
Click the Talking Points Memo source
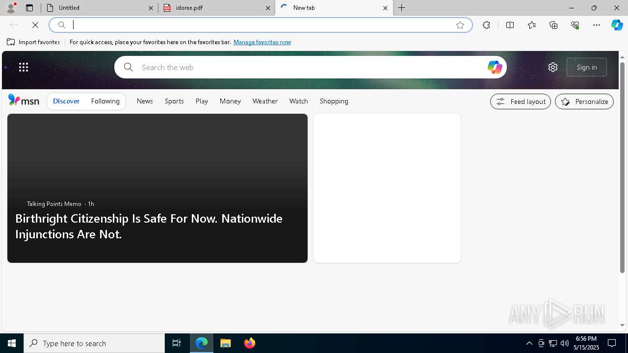[x=54, y=203]
